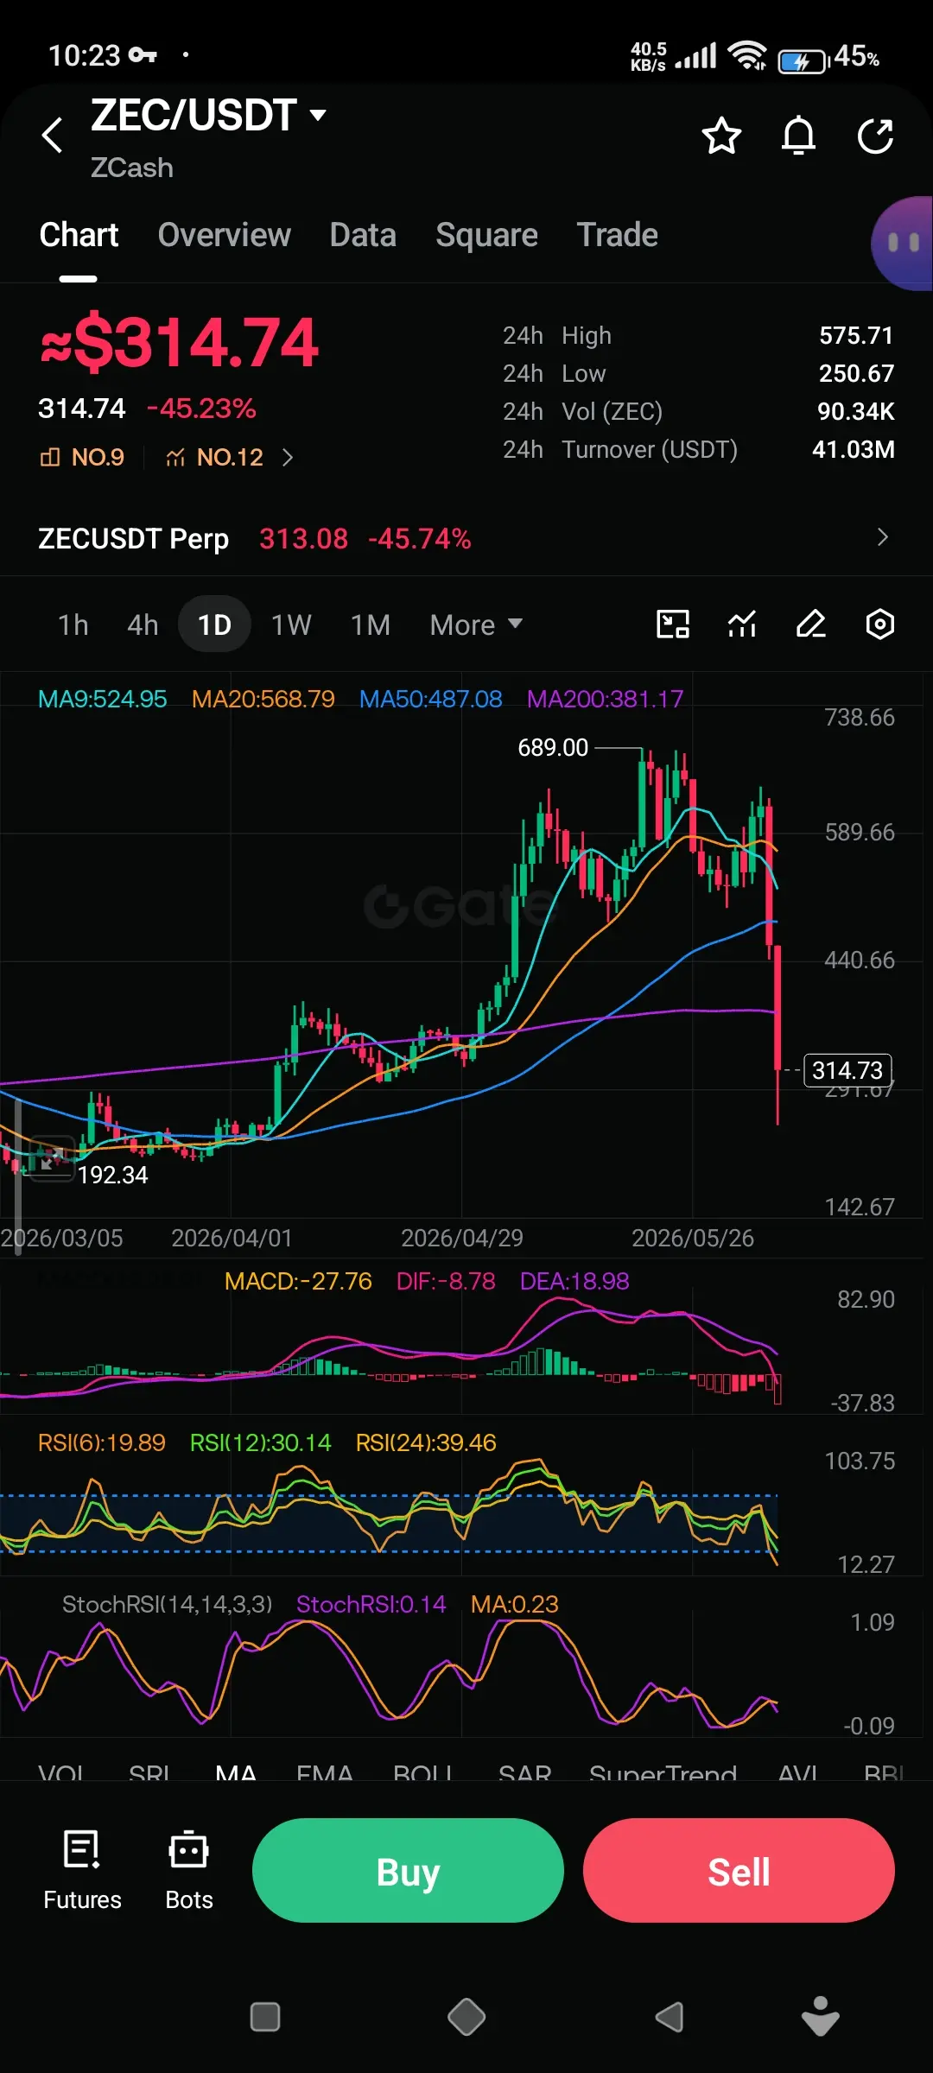Viewport: 933px width, 2073px height.
Task: Tap the back arrow icon
Action: click(53, 136)
